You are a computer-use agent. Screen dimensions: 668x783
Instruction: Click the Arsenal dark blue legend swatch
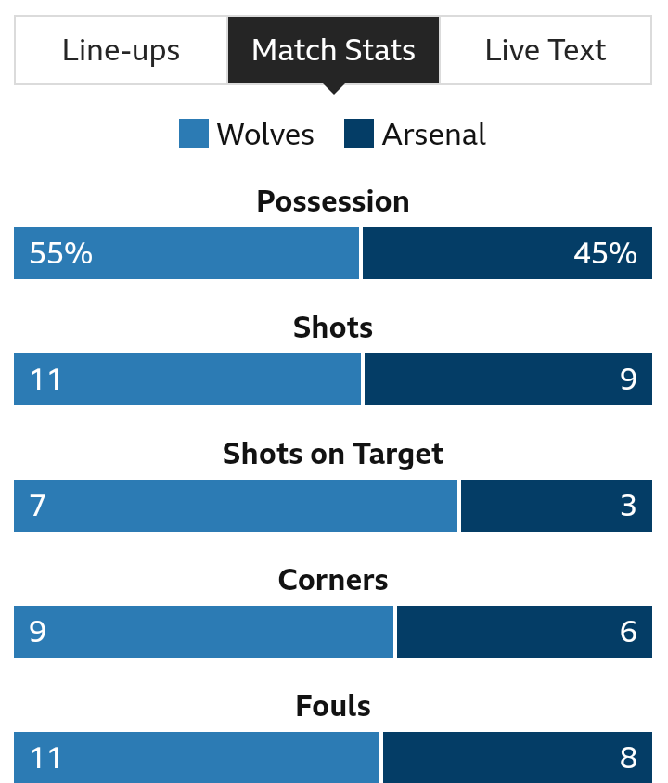point(359,134)
